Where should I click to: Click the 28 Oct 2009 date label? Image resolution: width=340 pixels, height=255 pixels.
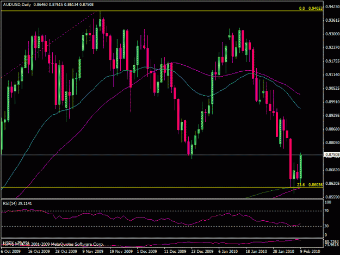(x=66, y=251)
